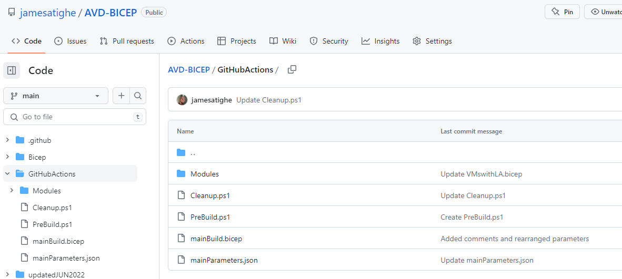This screenshot has width=622, height=279.
Task: Click the search magnifier icon beside branch selector
Action: click(x=138, y=96)
